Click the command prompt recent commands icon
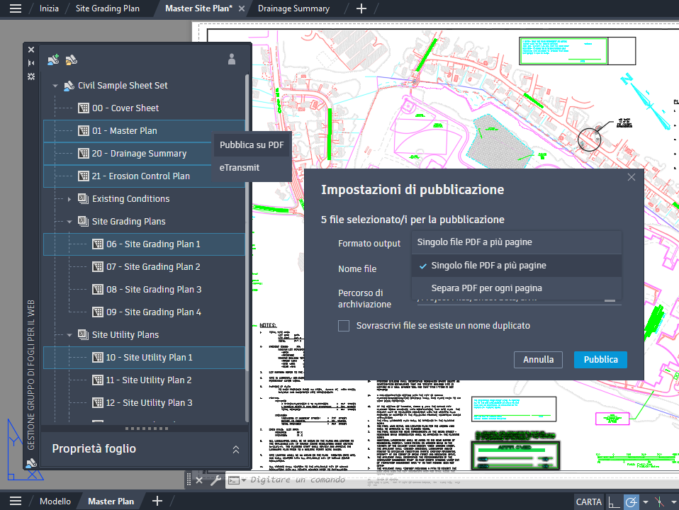The width and height of the screenshot is (679, 510). pyautogui.click(x=237, y=480)
